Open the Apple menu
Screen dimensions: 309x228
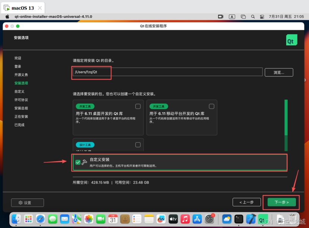coord(7,16)
